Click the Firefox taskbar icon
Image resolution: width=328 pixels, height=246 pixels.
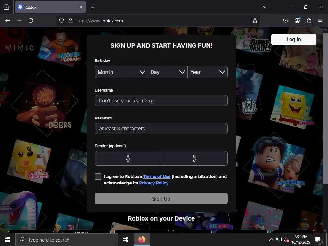[142, 240]
